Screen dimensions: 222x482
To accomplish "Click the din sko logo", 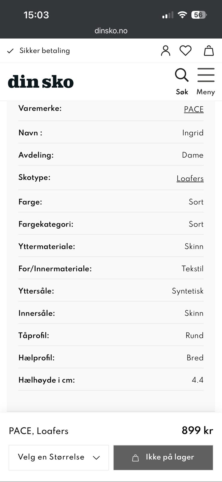I will [41, 82].
